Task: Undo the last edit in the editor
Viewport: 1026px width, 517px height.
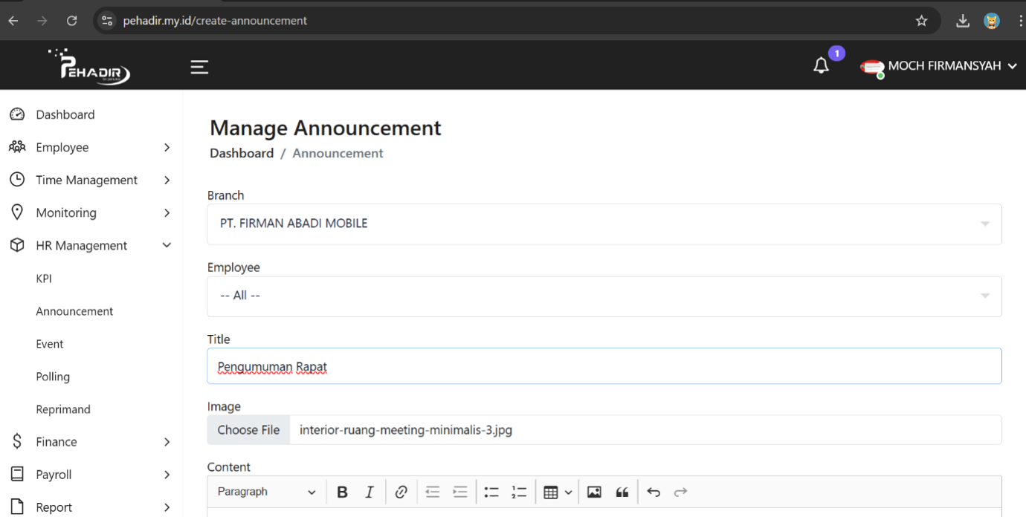Action: pyautogui.click(x=653, y=491)
